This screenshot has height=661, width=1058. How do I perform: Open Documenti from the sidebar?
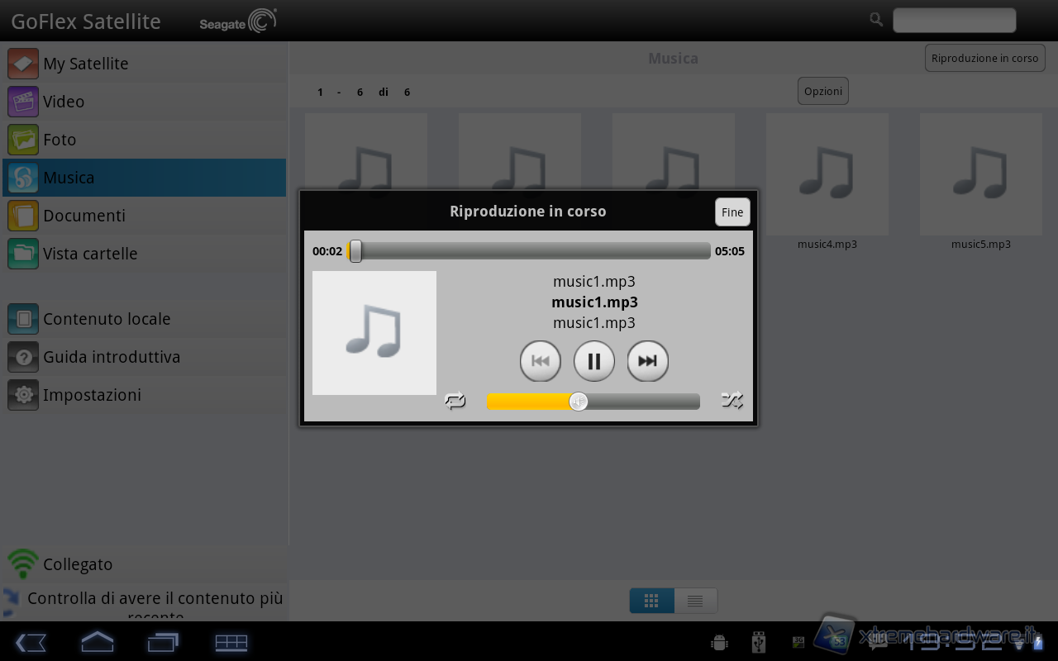click(x=83, y=216)
